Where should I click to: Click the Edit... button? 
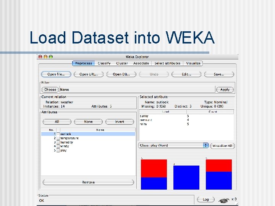click(x=186, y=74)
